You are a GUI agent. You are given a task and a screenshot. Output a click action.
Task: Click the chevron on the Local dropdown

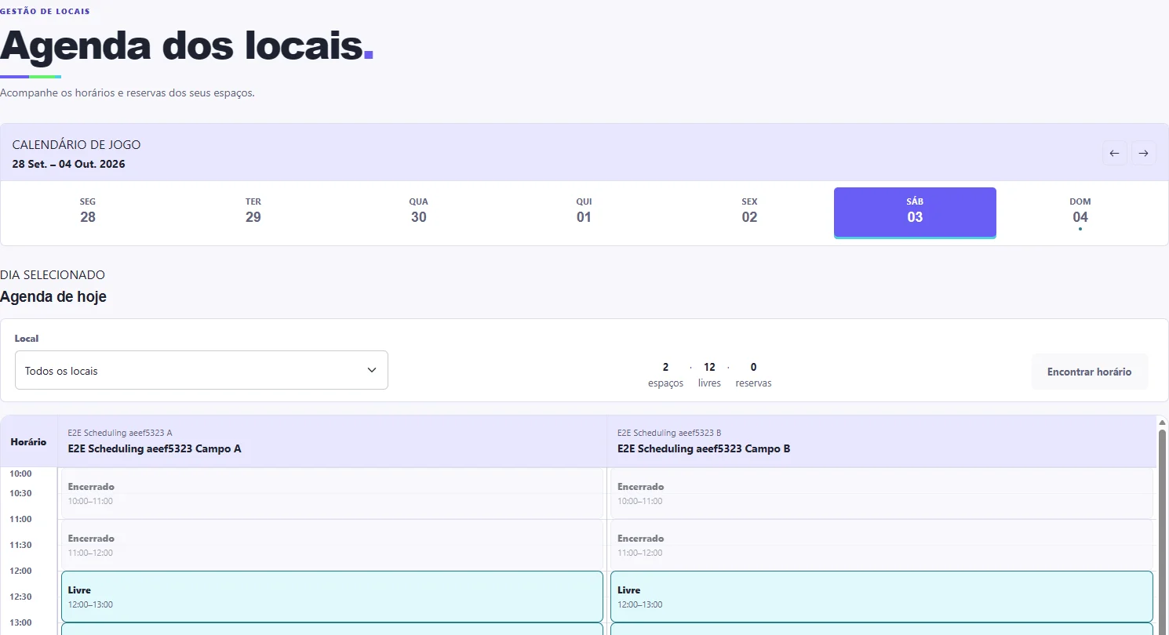pyautogui.click(x=372, y=370)
